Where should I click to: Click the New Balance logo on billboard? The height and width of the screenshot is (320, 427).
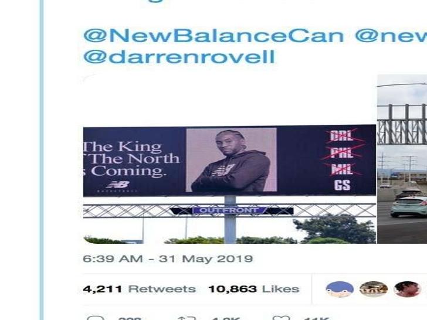[x=118, y=185]
